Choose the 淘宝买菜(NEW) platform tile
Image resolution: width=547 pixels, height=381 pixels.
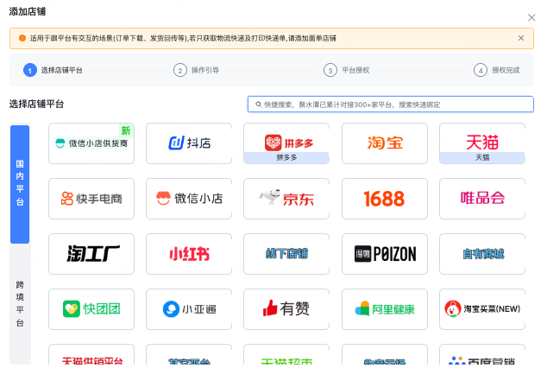482,309
